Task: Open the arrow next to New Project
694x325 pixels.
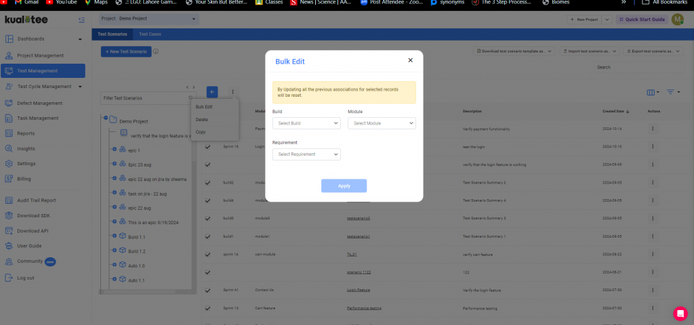Action: point(607,20)
